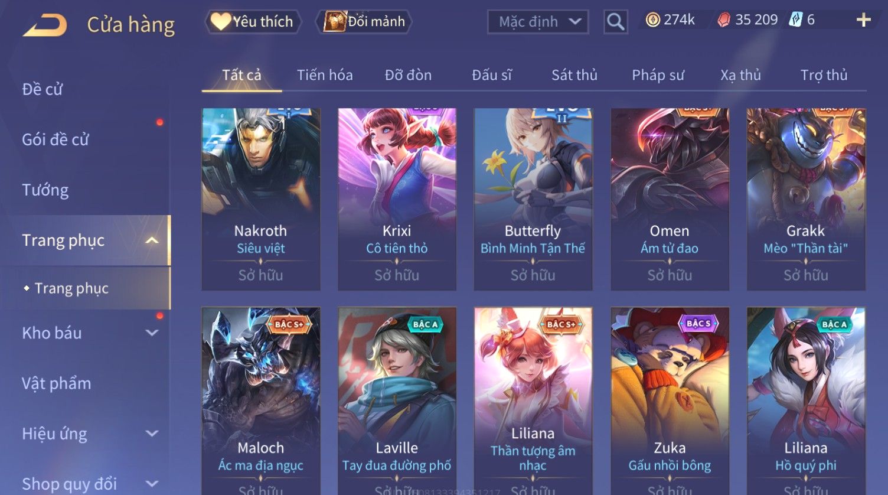888x495 pixels.
Task: Open the Mặc định sort dropdown
Action: click(538, 22)
